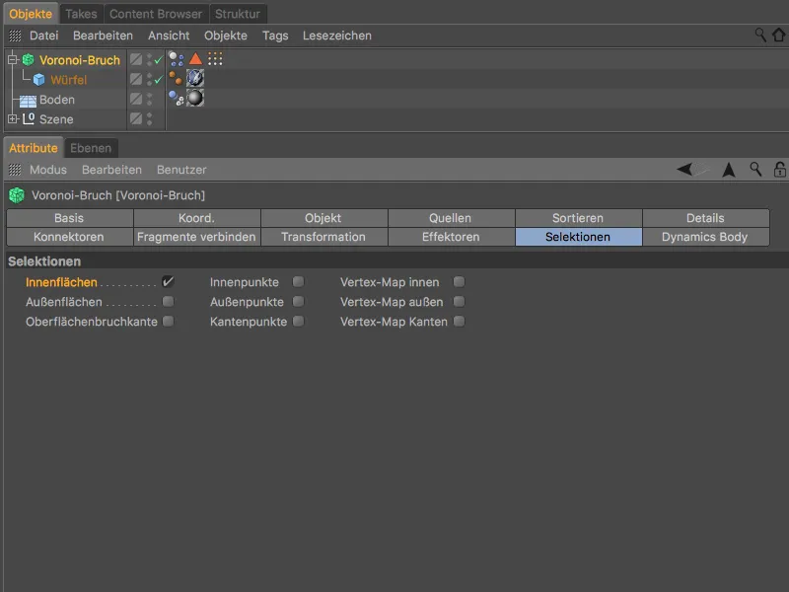Click the grip icon beside the Datei menu

tap(15, 36)
